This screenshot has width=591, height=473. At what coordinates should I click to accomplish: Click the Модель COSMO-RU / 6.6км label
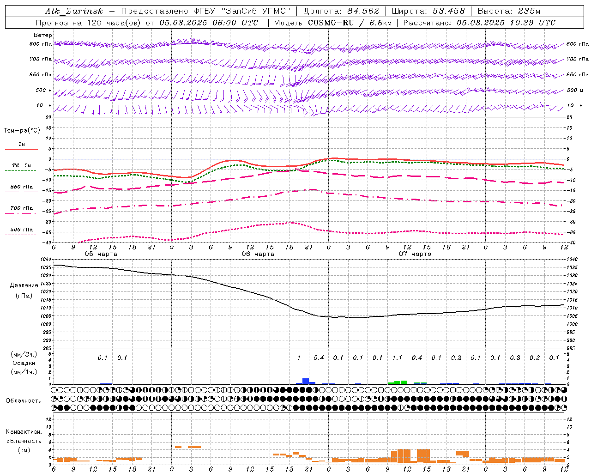click(332, 23)
